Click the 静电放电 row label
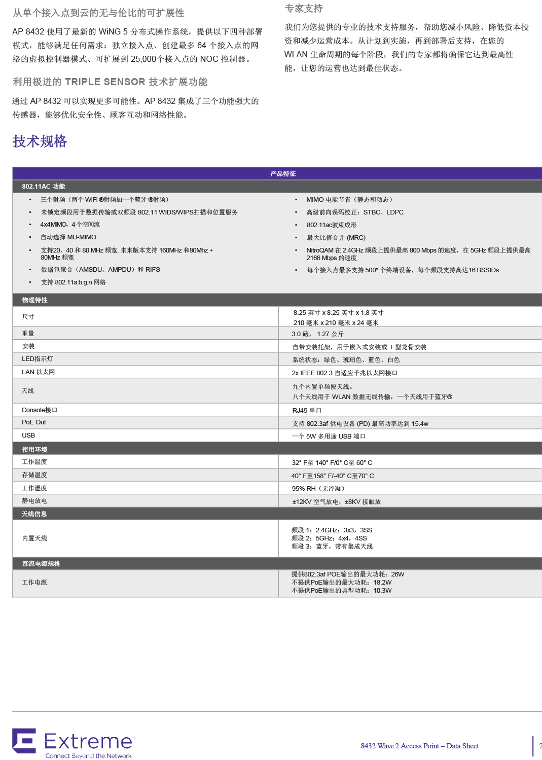 pyautogui.click(x=34, y=501)
